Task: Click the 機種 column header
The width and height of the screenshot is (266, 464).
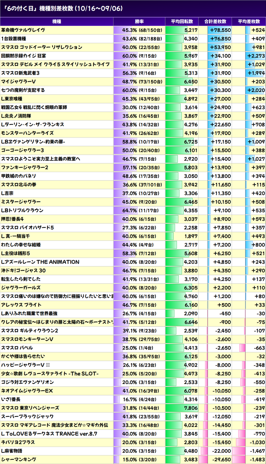Action: tap(56, 21)
